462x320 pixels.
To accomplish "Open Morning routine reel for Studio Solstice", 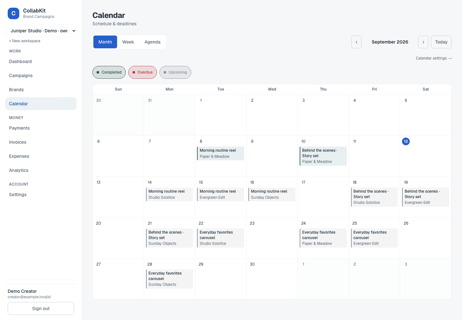I will [169, 194].
